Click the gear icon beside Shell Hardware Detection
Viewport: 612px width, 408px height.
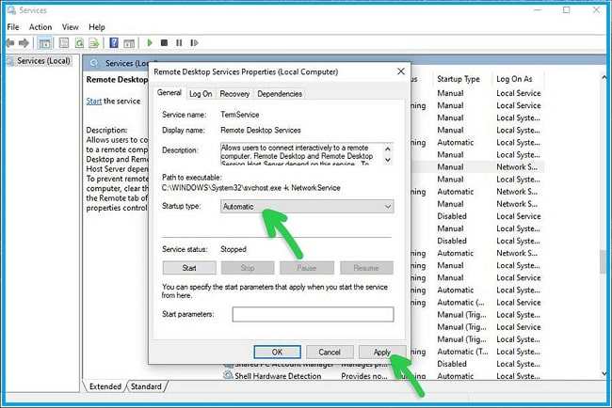click(x=228, y=376)
